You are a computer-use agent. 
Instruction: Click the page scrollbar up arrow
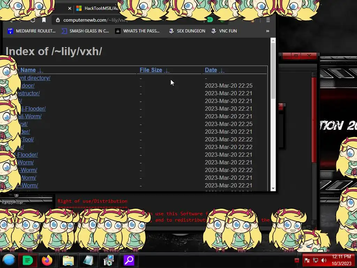coord(273,40)
